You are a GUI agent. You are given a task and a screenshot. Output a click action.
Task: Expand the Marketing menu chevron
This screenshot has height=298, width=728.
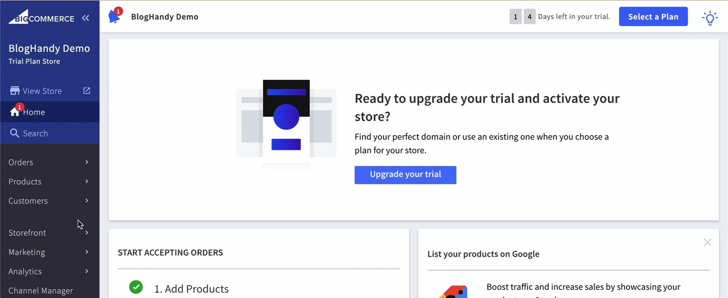point(87,252)
